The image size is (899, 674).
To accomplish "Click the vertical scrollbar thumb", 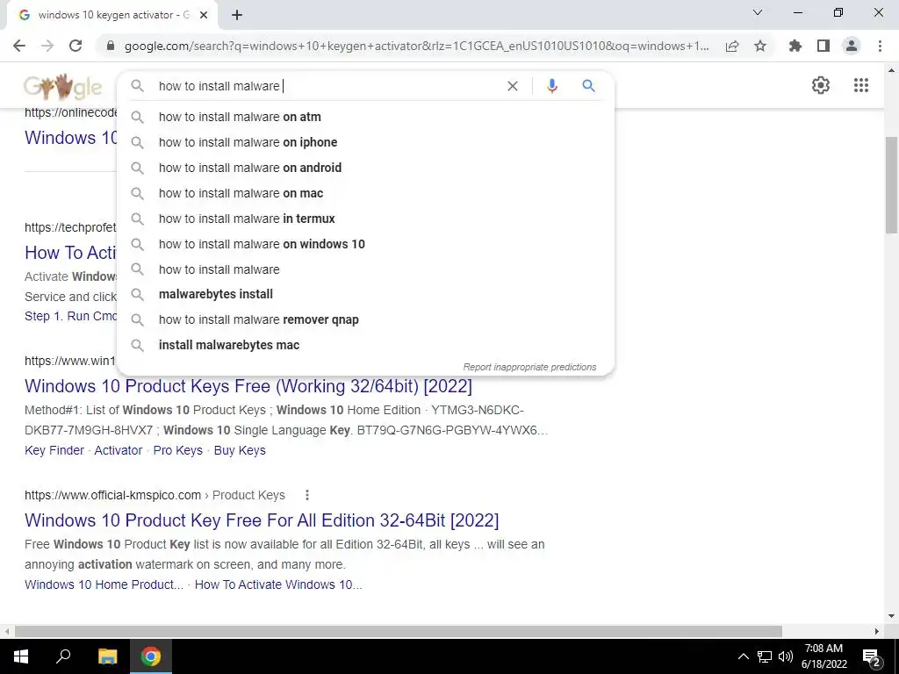I will [x=891, y=184].
